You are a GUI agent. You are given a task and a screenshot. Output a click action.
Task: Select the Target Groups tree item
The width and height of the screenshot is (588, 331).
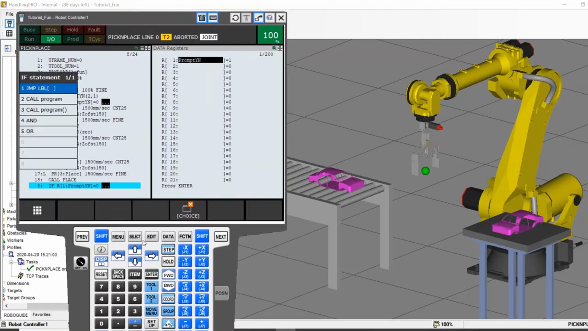click(21, 298)
